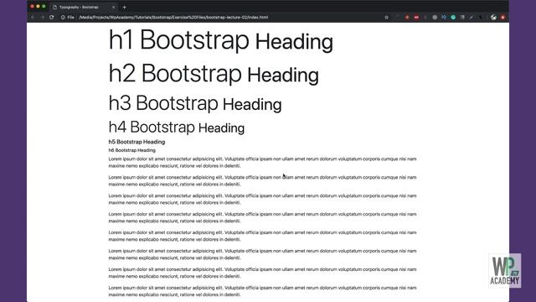The width and height of the screenshot is (536, 302).
Task: Click the h6 Bootstrap Heading text
Action: pyautogui.click(x=132, y=150)
